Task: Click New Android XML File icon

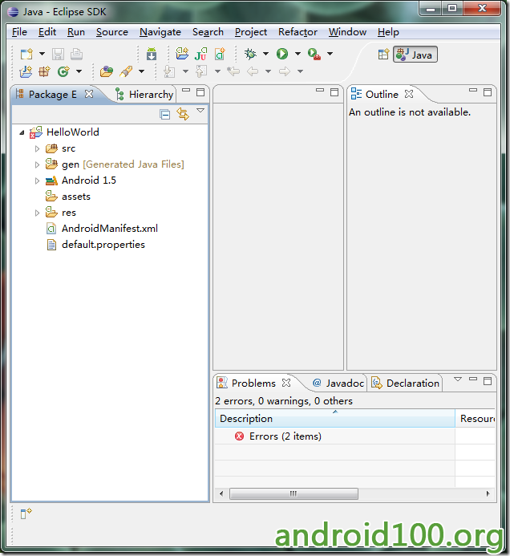Action: pos(220,54)
